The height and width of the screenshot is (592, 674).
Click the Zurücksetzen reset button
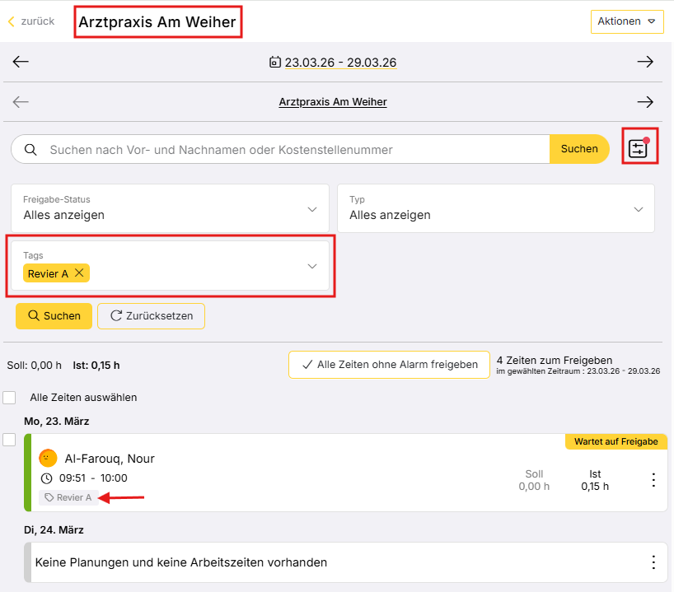[151, 316]
